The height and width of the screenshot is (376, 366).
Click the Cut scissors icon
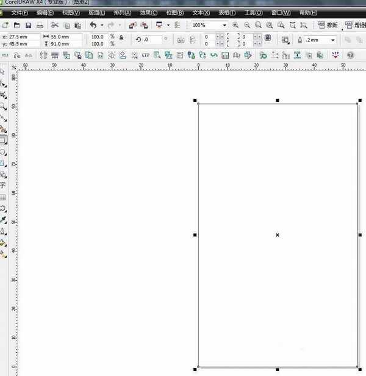click(x=55, y=25)
